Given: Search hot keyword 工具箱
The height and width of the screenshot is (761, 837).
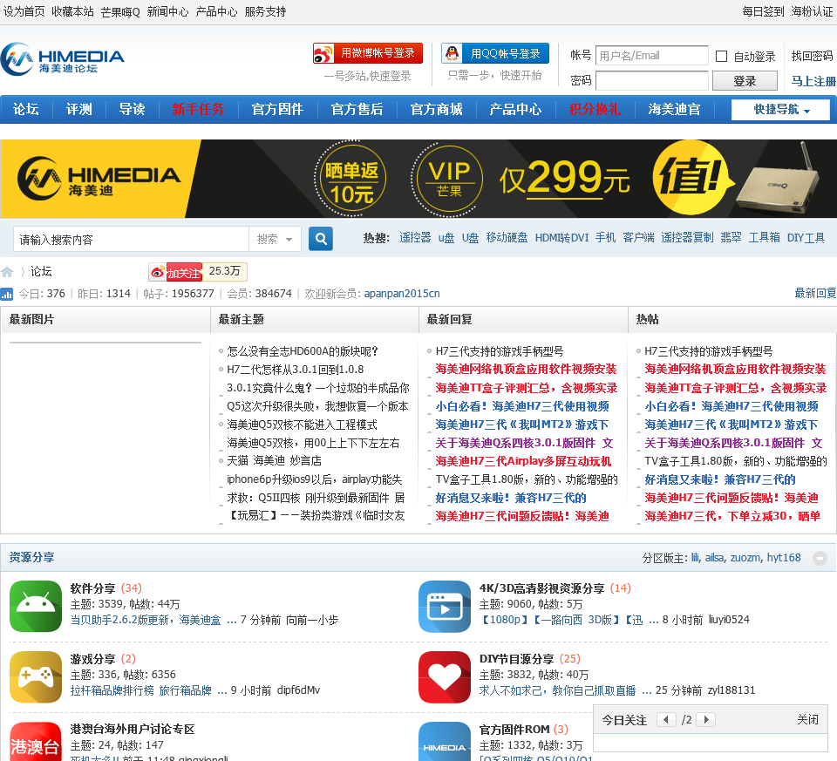Looking at the screenshot, I should pyautogui.click(x=764, y=237).
